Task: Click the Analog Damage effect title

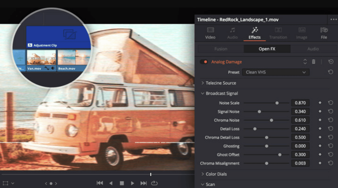Action: [x=226, y=62]
